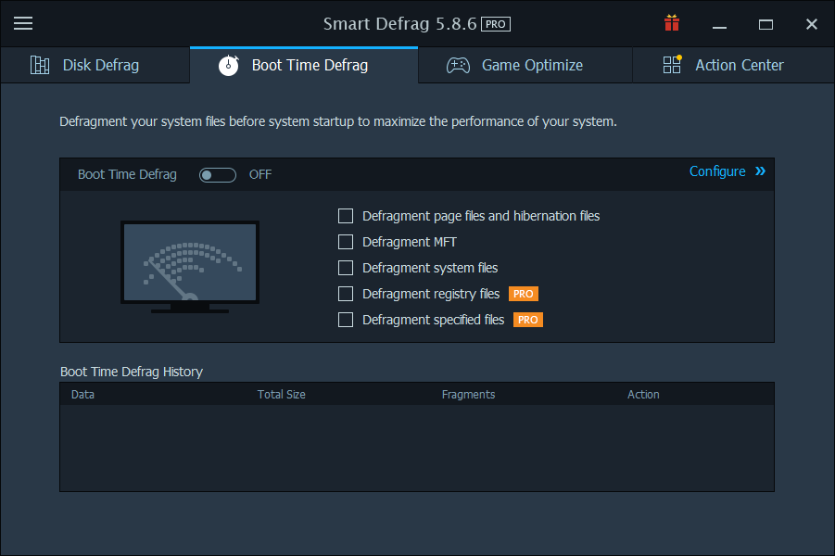Select the Boot Time Defrag tab

point(304,65)
